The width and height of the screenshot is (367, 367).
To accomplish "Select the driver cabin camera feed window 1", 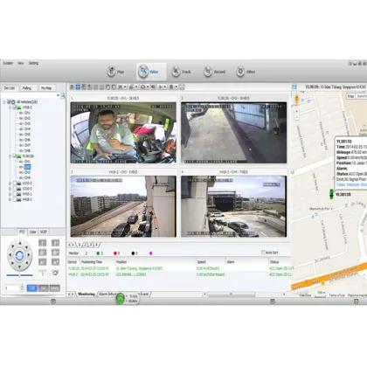I will click(123, 133).
